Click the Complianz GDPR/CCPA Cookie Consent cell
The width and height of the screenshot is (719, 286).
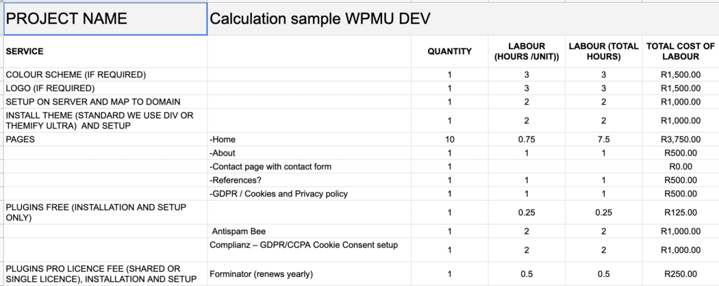(x=309, y=250)
